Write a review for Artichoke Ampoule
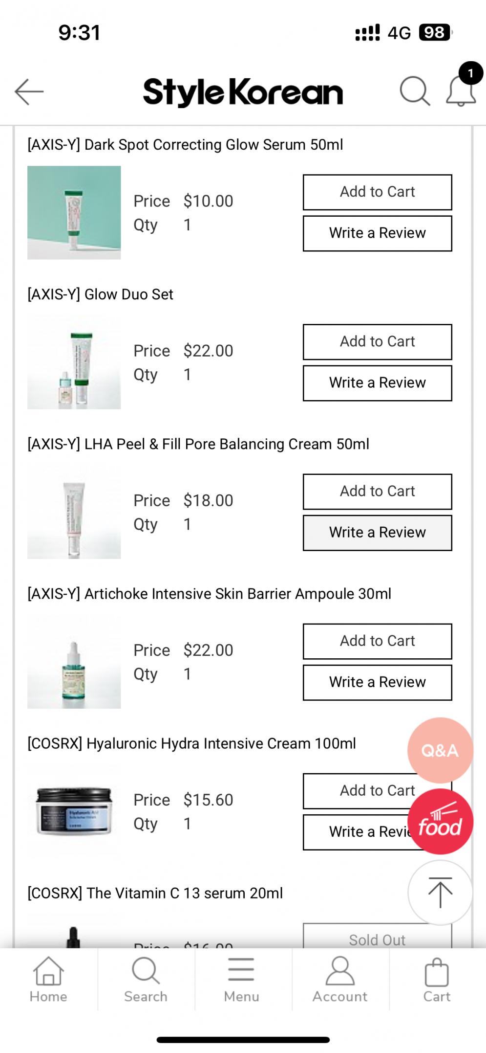The width and height of the screenshot is (486, 1053). point(377,682)
